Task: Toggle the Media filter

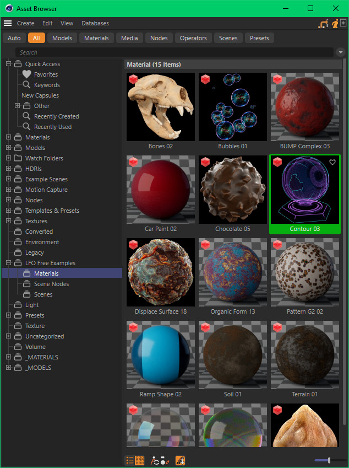Action: pos(129,38)
